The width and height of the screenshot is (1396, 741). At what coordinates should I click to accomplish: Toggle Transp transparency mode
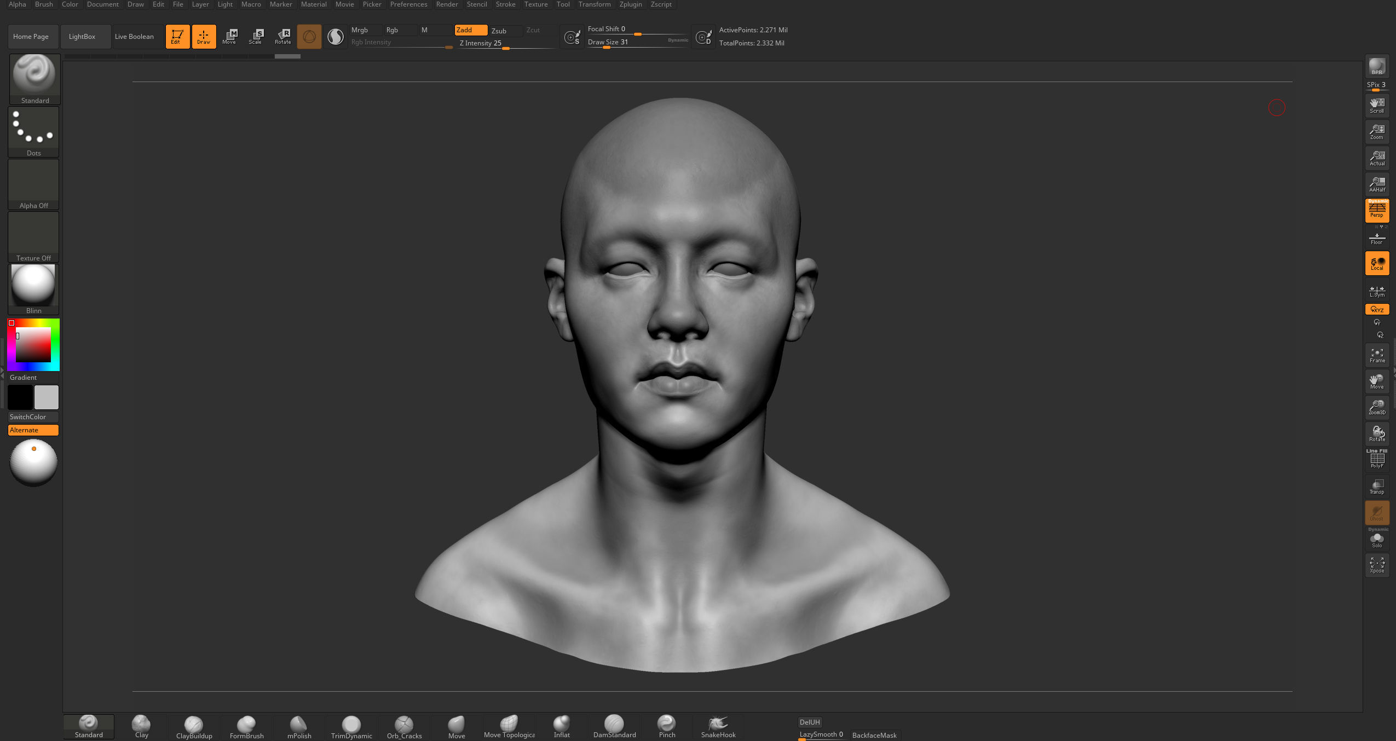(x=1377, y=486)
